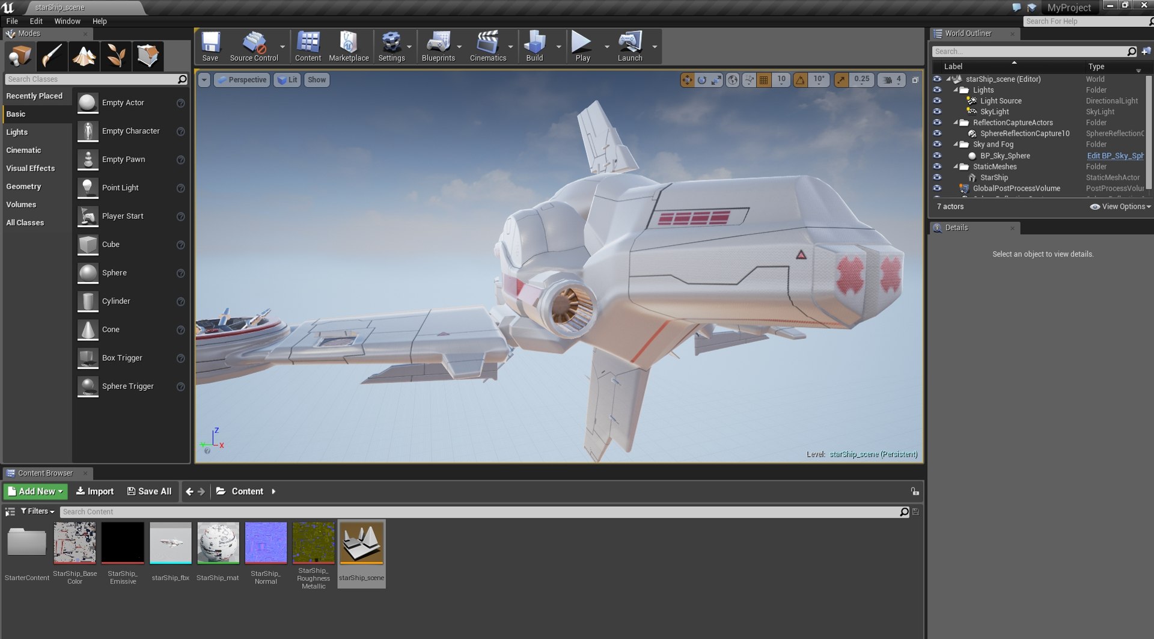Click the Add New button
This screenshot has width=1154, height=639.
[35, 492]
